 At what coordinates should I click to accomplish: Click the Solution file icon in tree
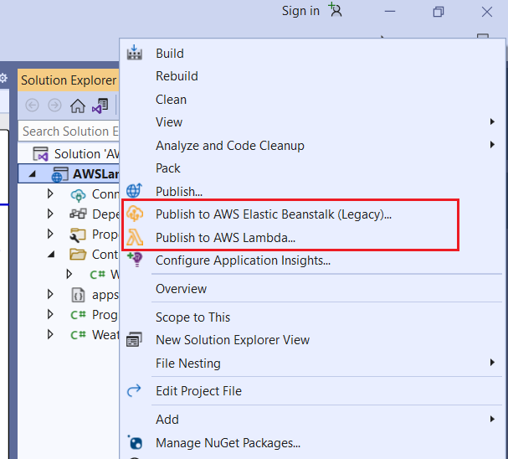tap(41, 153)
